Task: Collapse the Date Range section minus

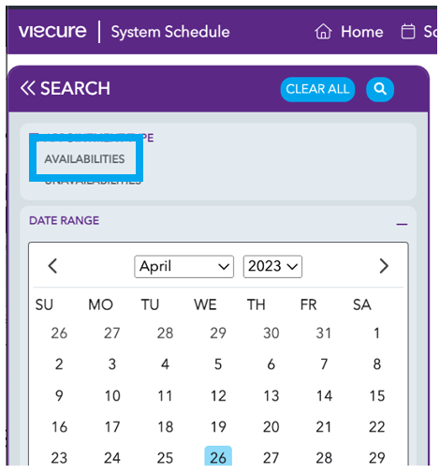Action: tap(402, 224)
